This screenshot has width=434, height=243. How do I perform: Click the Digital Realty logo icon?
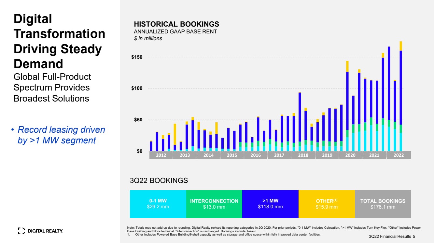pyautogui.click(x=21, y=231)
